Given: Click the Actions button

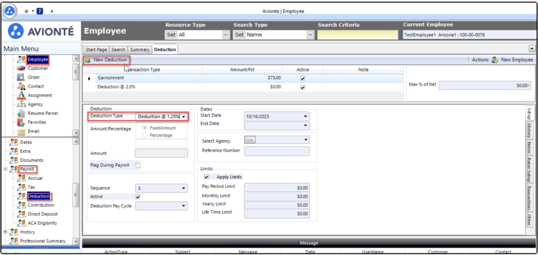Looking at the screenshot, I should (480, 60).
